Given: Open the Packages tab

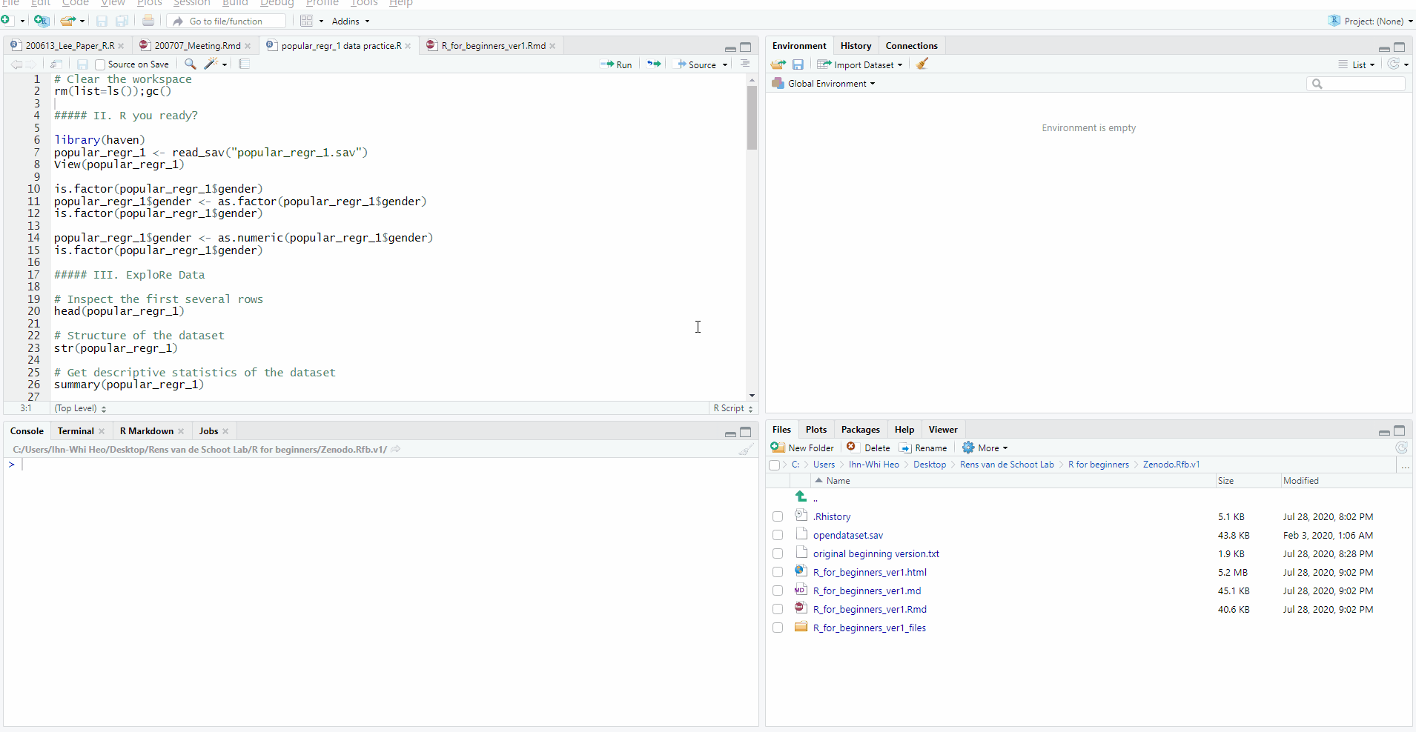Looking at the screenshot, I should [x=860, y=430].
